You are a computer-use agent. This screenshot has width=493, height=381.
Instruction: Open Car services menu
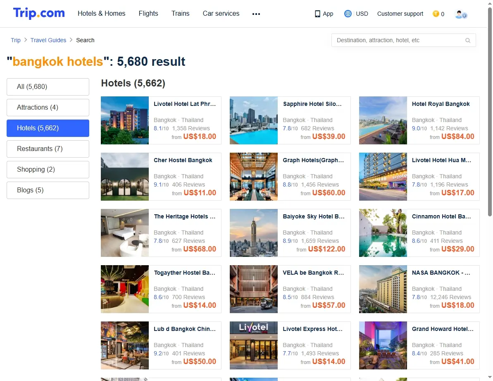point(221,14)
